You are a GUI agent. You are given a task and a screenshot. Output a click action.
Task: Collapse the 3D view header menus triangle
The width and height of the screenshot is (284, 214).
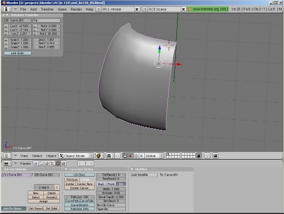pyautogui.click(x=16, y=156)
